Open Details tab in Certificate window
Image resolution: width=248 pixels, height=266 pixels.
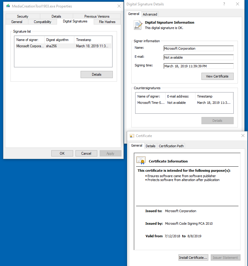click(x=150, y=146)
